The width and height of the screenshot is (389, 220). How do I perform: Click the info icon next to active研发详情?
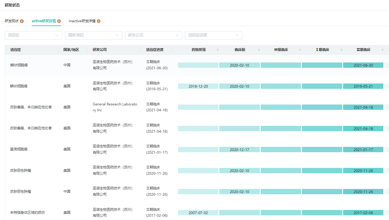click(x=59, y=21)
